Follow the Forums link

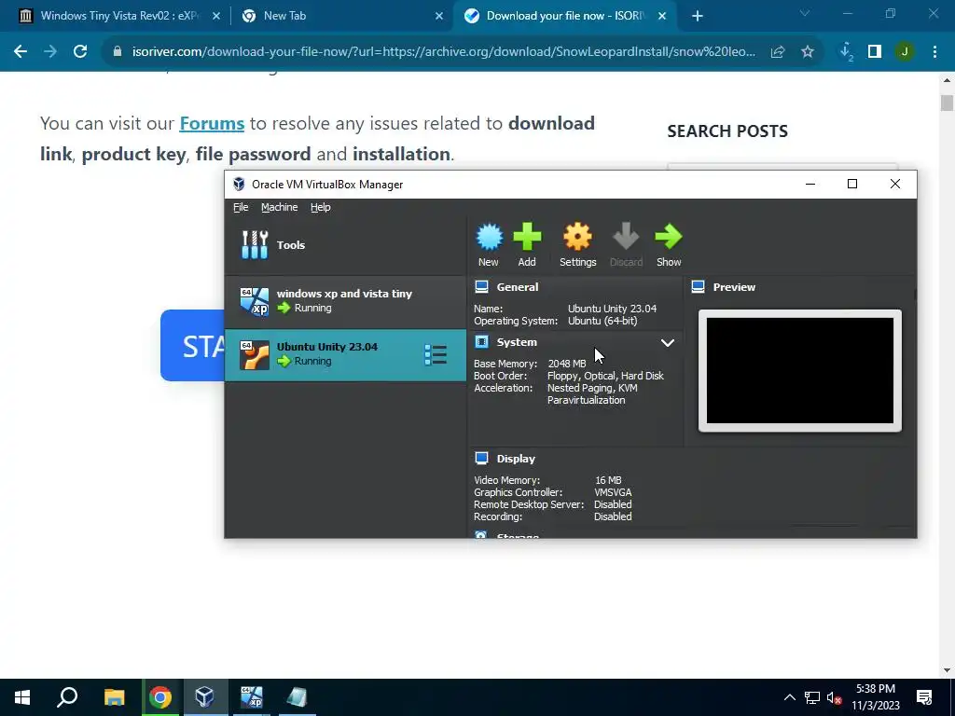pos(212,124)
